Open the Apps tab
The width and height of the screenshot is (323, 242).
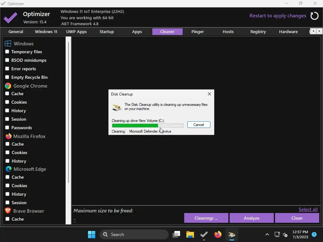(137, 32)
